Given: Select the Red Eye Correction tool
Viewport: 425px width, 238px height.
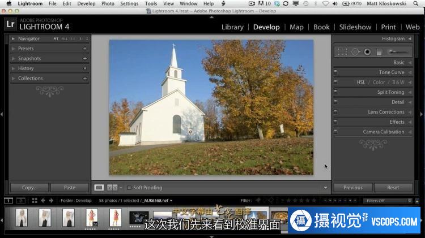Looking at the screenshot, I should pos(367,51).
